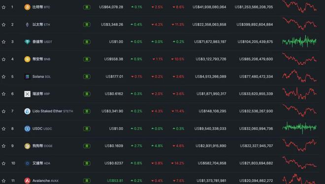
Task: Click the Ethereum ETH coin icon
Action: click(27, 25)
